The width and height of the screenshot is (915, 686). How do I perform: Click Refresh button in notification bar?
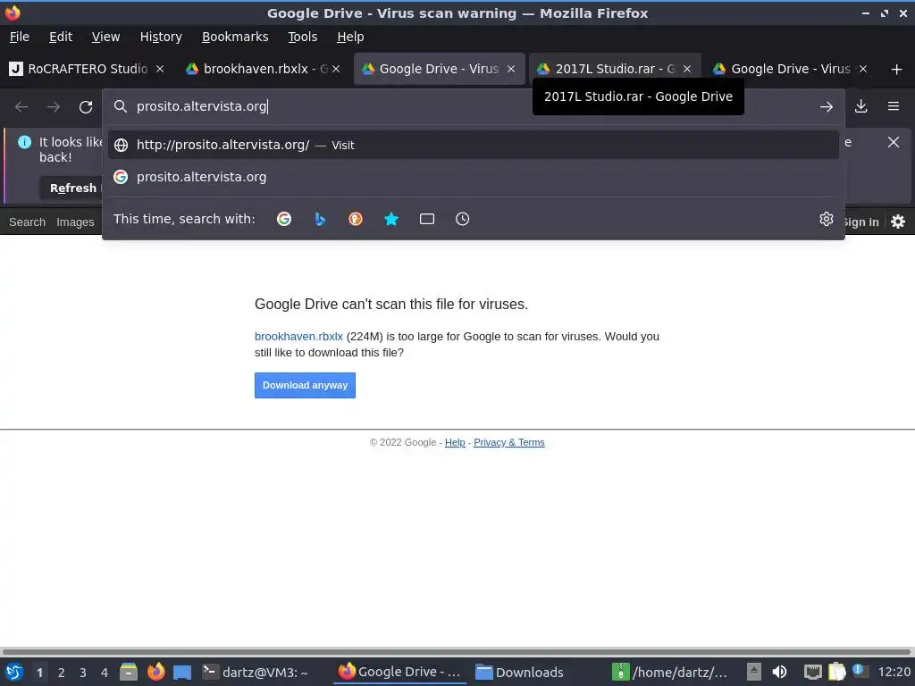click(72, 188)
